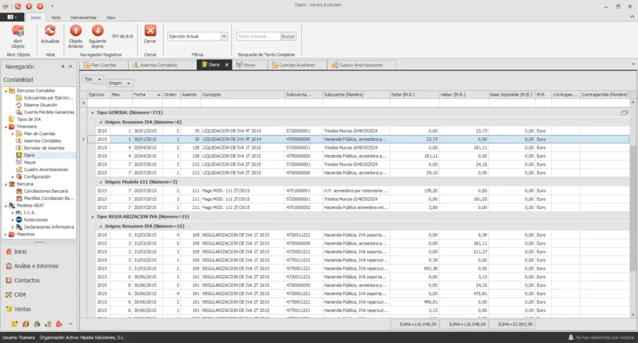Open the Ventas navigation group
The height and width of the screenshot is (343, 638).
tap(22, 309)
